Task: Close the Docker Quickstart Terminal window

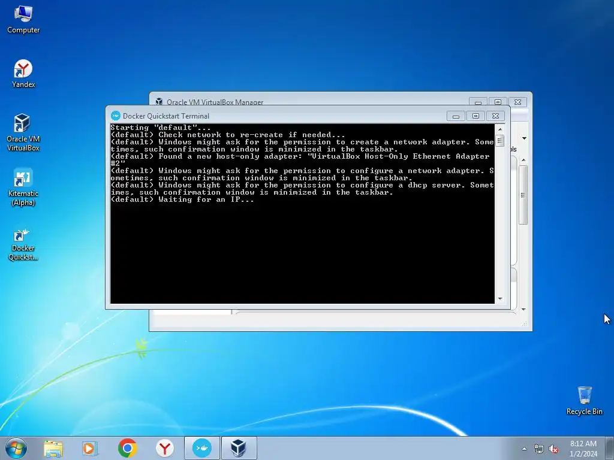Action: [495, 116]
